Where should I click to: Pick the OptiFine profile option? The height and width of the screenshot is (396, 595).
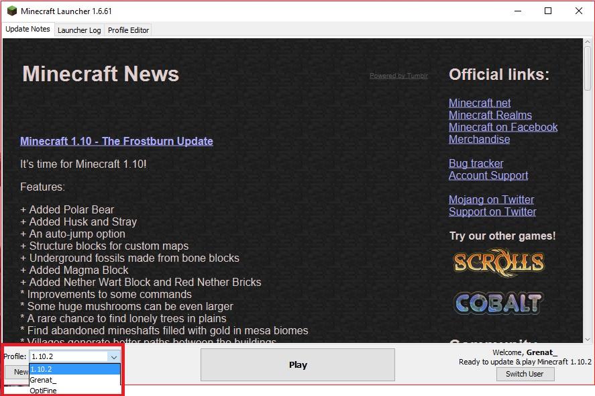click(74, 391)
